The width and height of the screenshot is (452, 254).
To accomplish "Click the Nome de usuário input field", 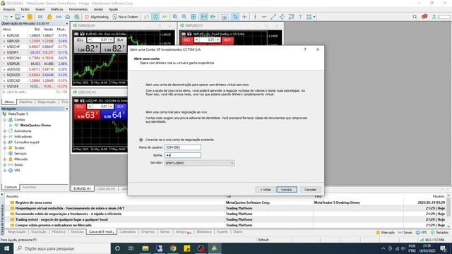I will coord(183,147).
